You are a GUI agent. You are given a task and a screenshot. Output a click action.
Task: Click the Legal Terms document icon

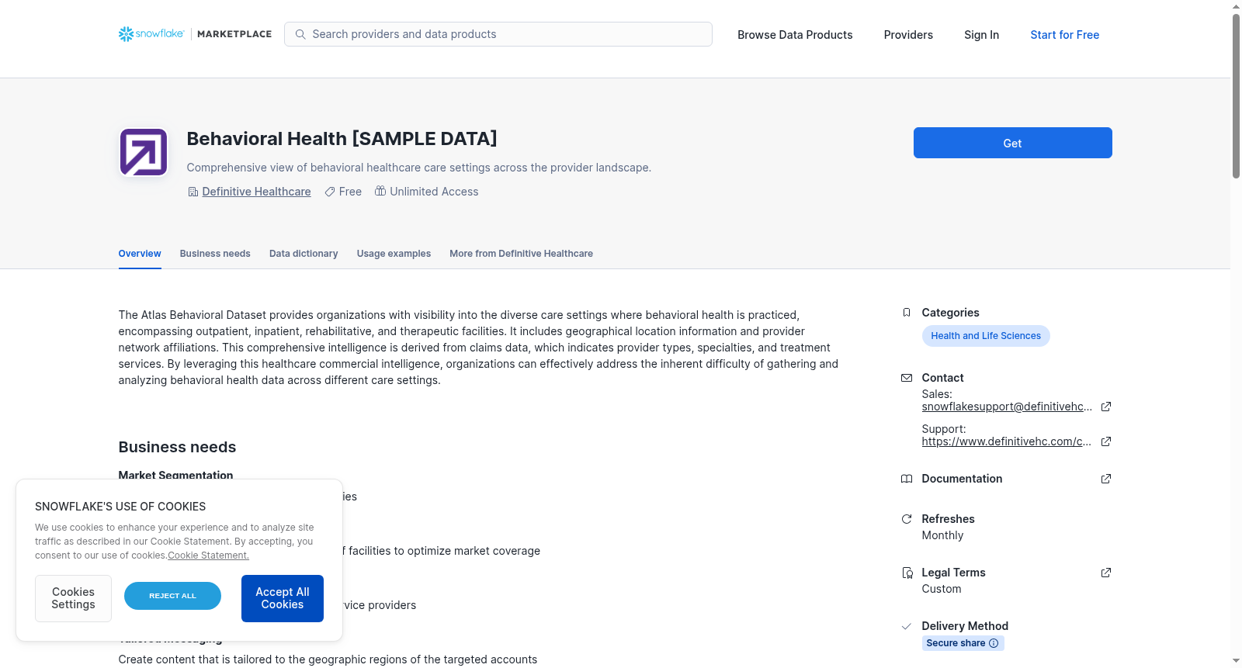click(907, 573)
